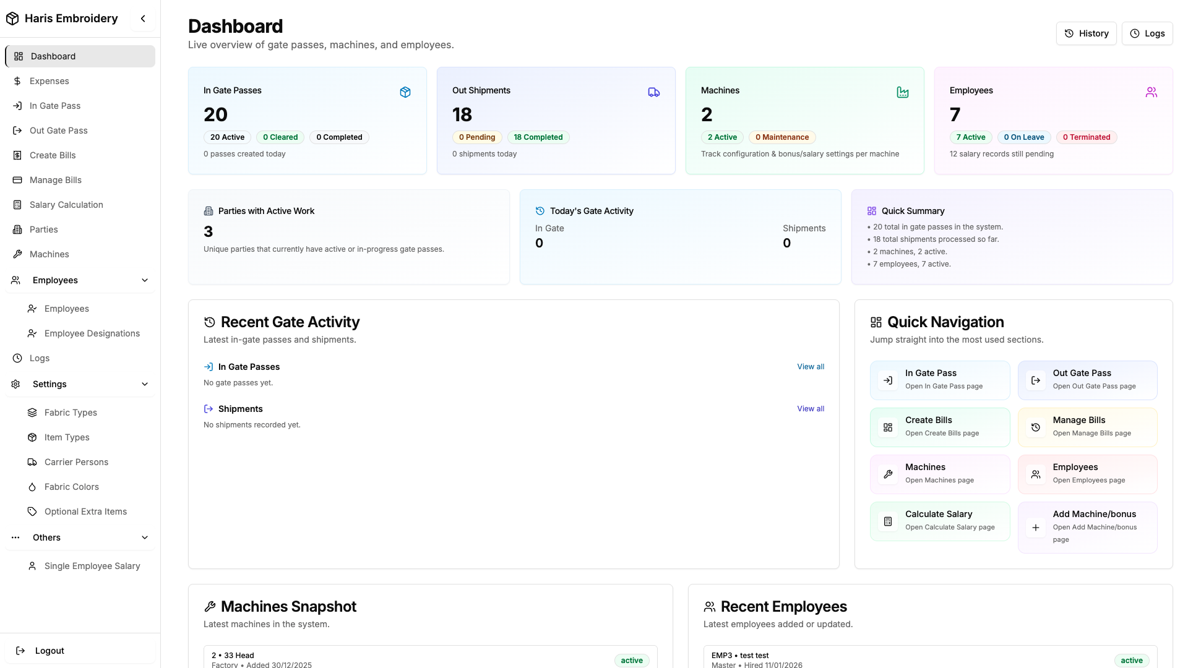1188x668 pixels.
Task: Open the Dashboard sidebar item
Action: click(80, 56)
